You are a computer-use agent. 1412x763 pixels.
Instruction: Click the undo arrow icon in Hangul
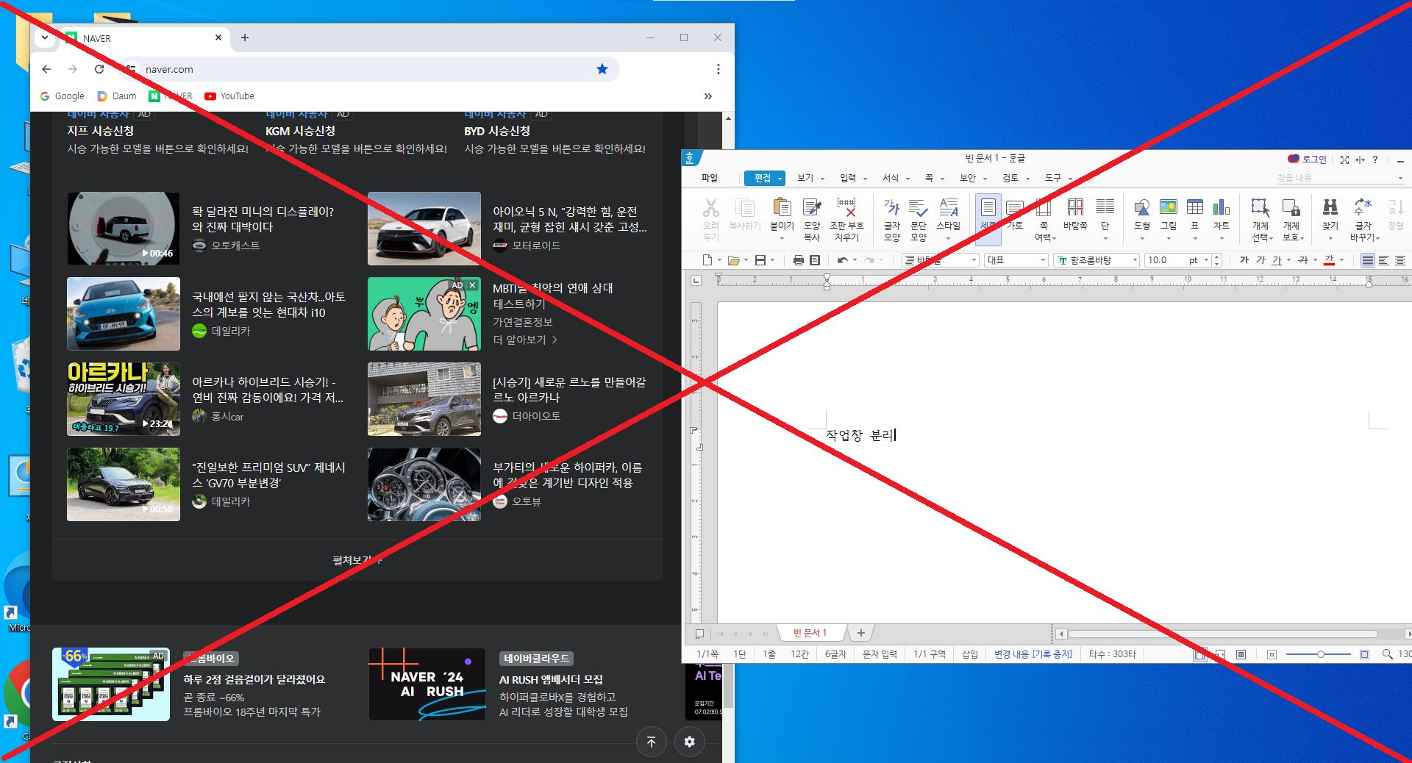click(843, 260)
